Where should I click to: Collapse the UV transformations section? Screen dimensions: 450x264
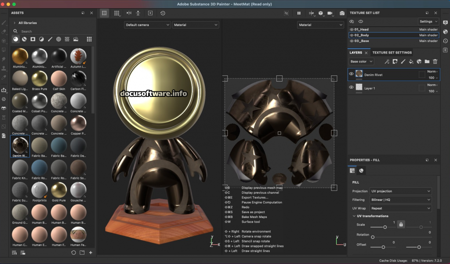coord(354,216)
